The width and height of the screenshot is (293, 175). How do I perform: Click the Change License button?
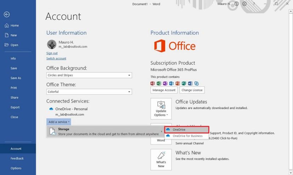click(x=192, y=90)
